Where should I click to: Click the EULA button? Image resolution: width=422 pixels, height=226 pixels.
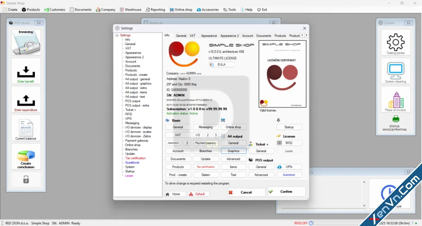click(x=221, y=65)
